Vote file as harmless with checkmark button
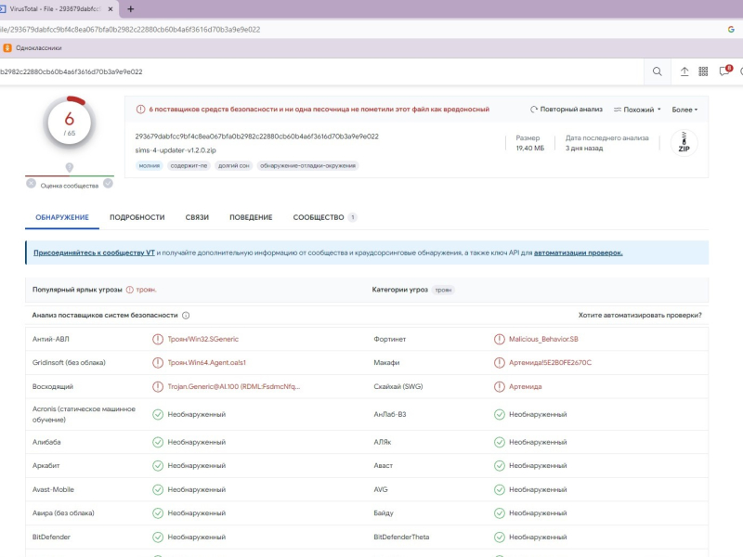 pos(108,184)
